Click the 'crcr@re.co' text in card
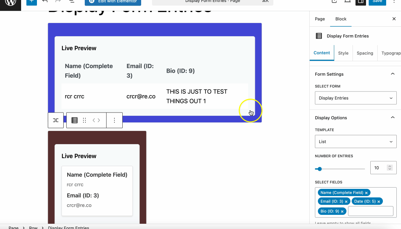 79,205
